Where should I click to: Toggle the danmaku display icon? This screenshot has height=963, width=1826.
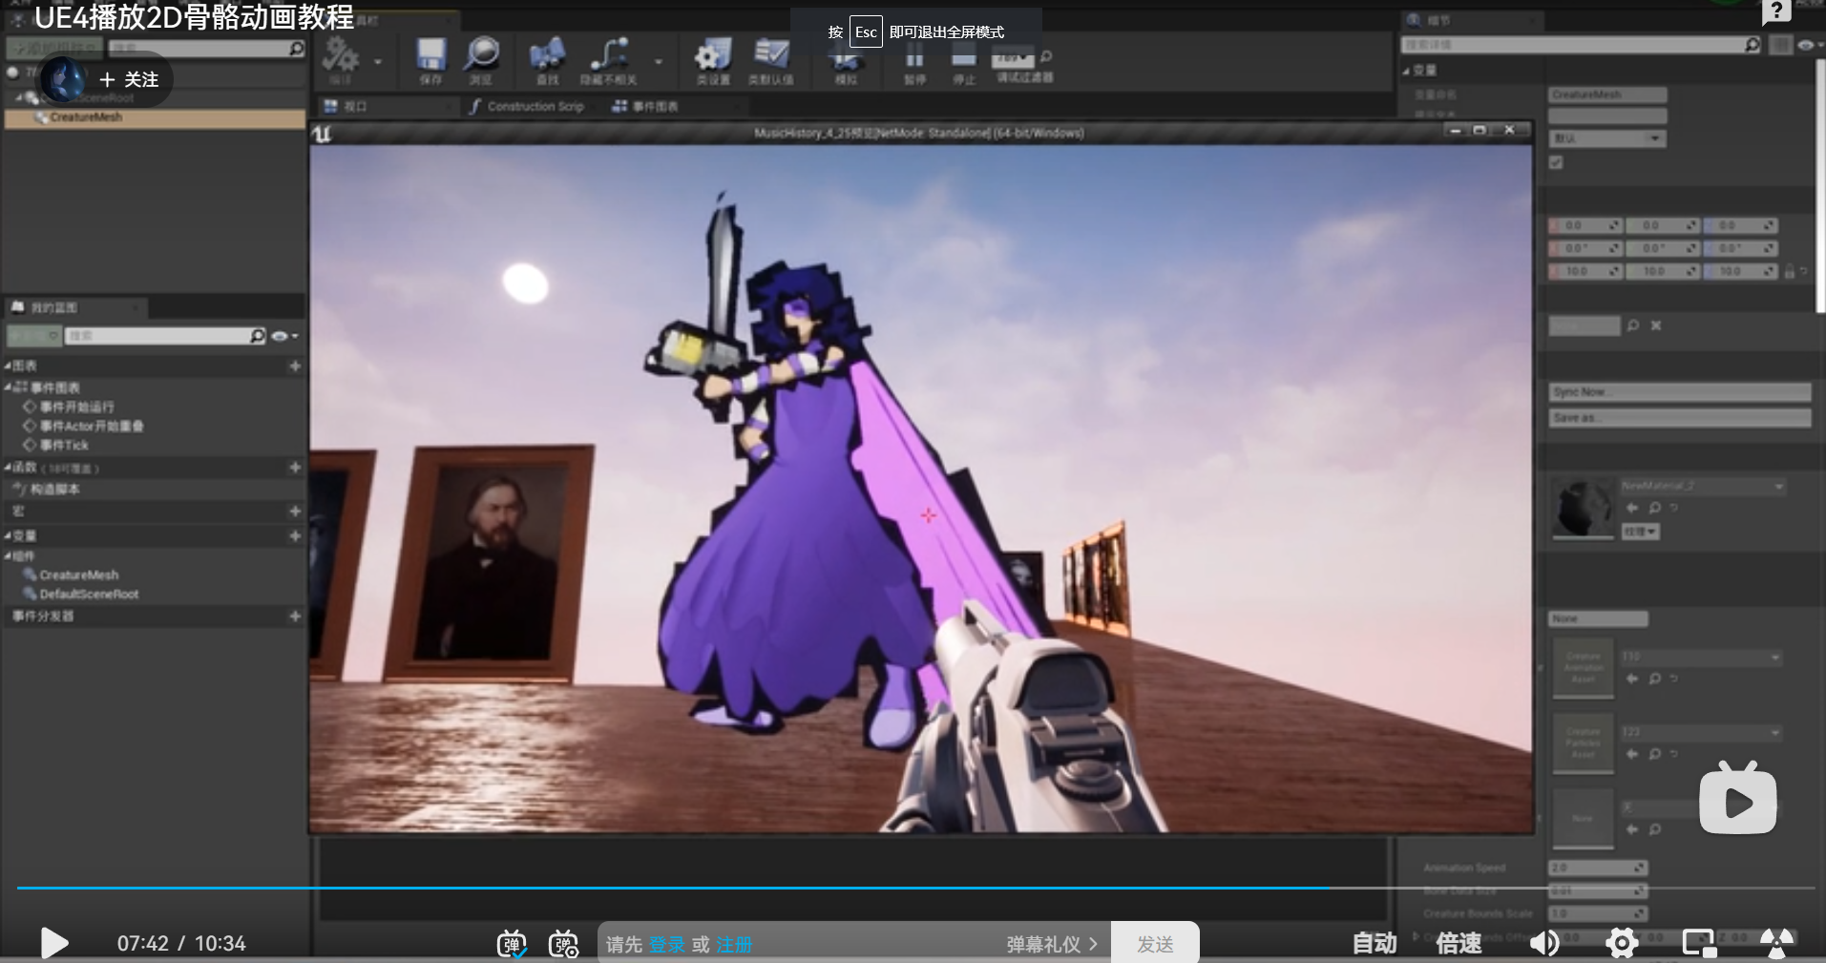tap(512, 944)
